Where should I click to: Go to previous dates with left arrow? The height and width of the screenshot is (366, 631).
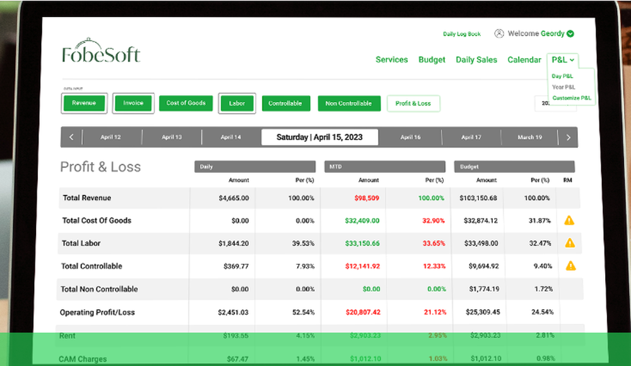(x=71, y=137)
